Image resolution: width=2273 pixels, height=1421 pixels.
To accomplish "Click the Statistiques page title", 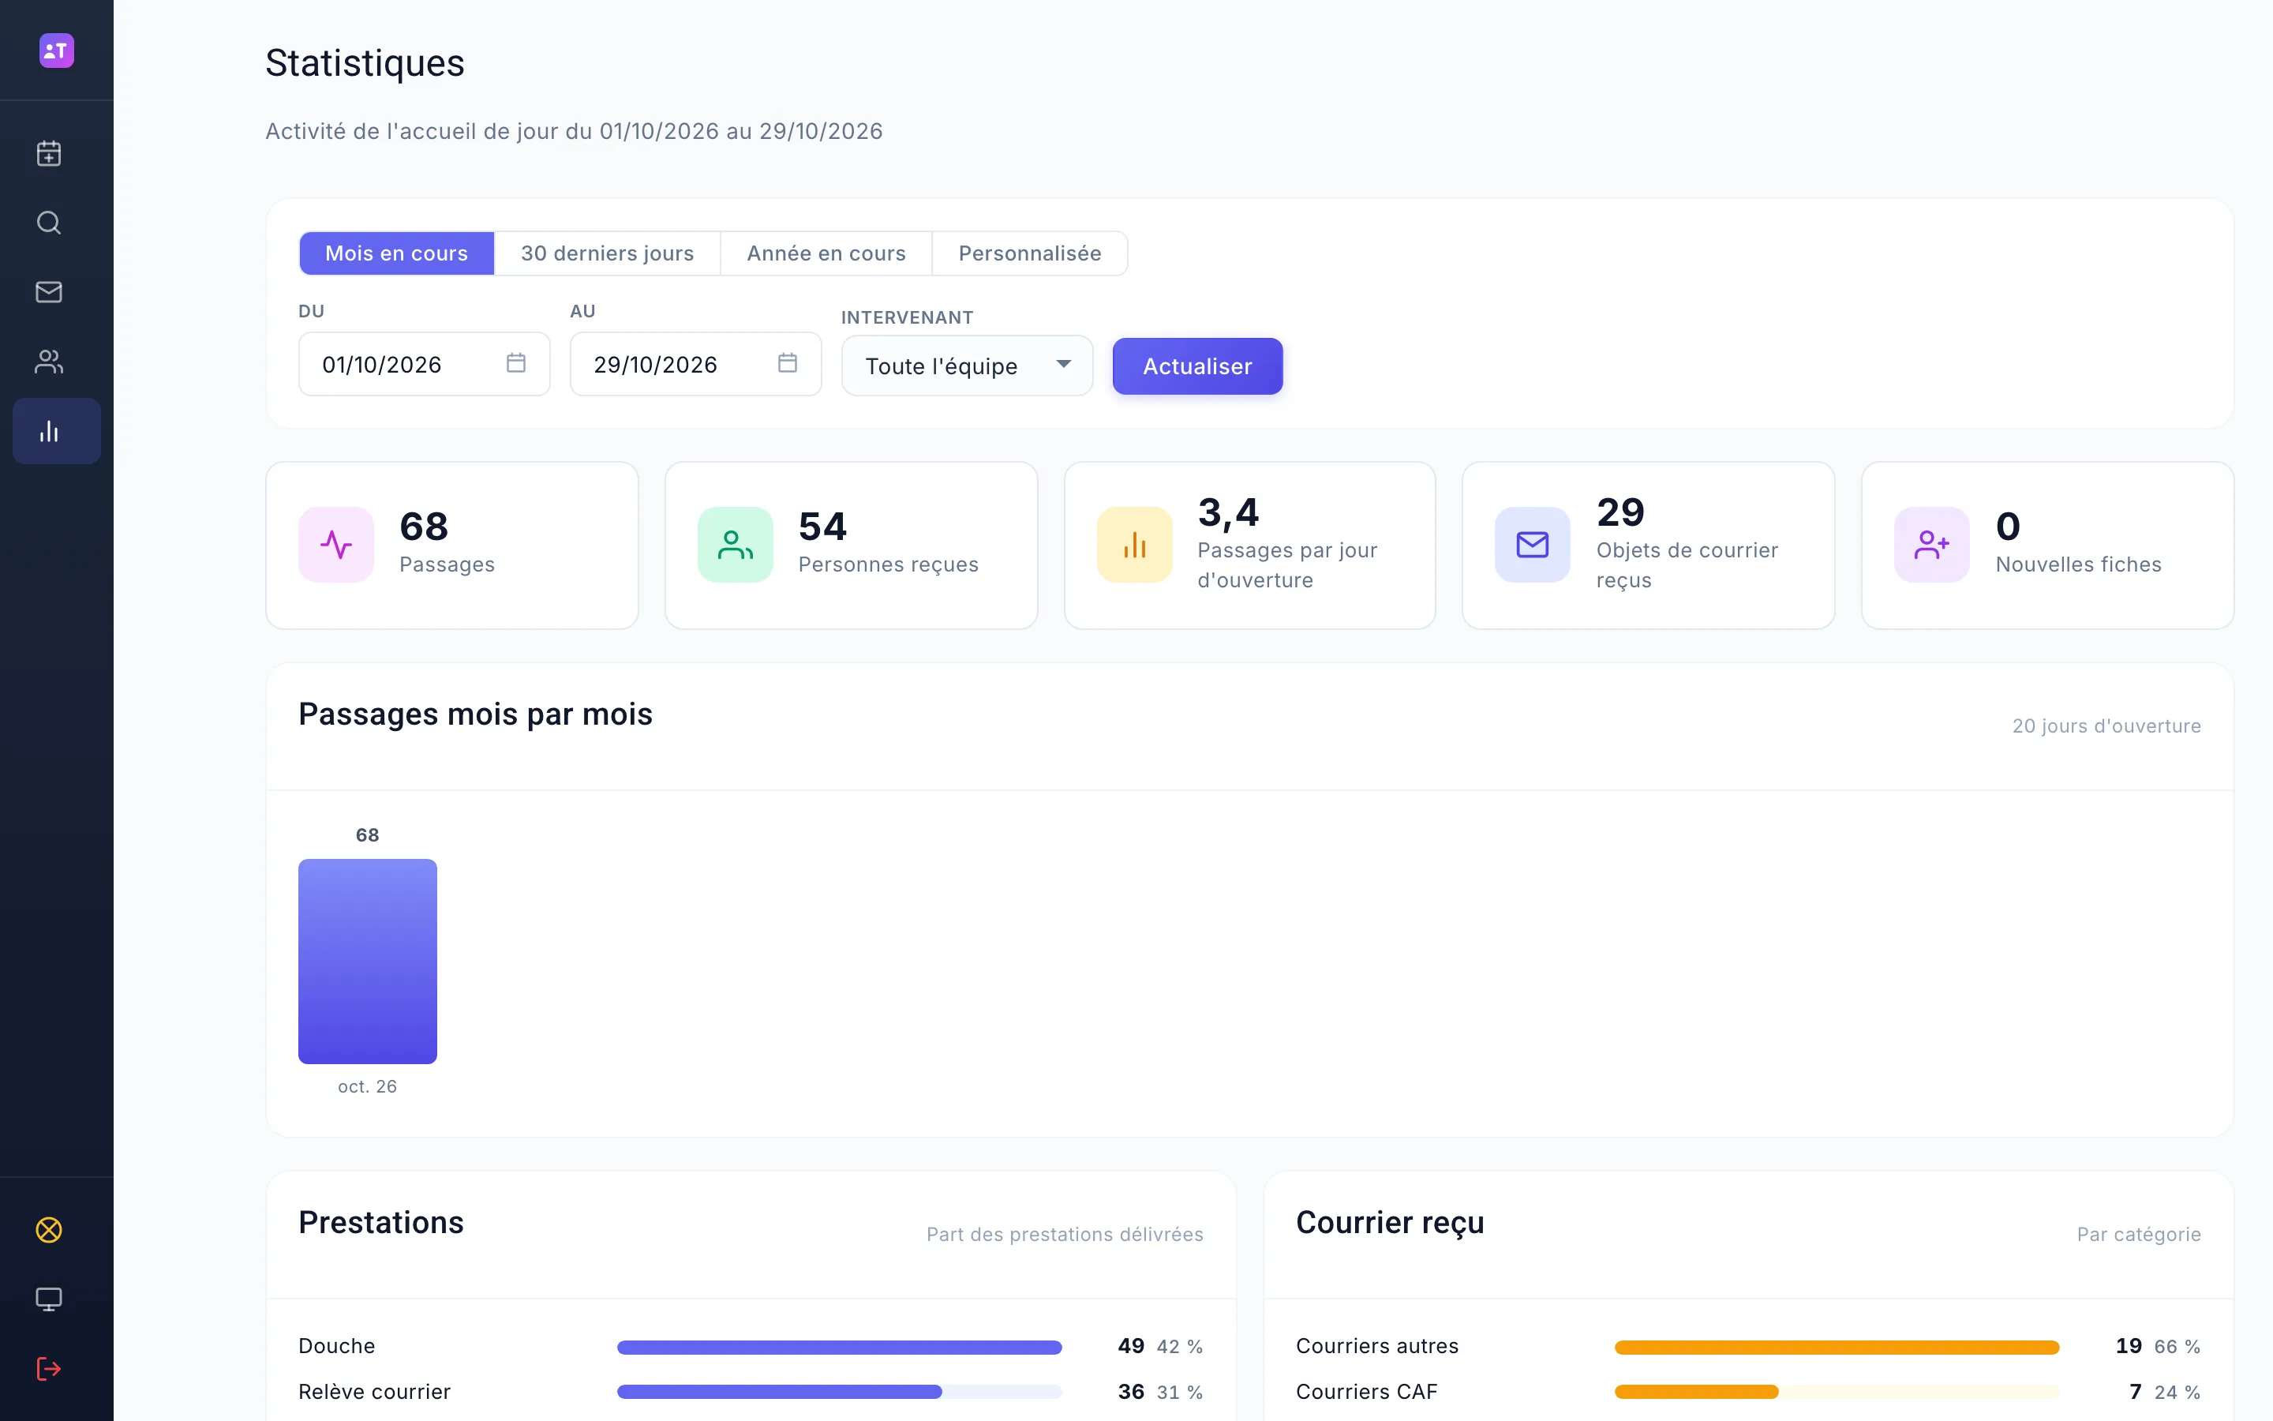I will click(x=365, y=64).
